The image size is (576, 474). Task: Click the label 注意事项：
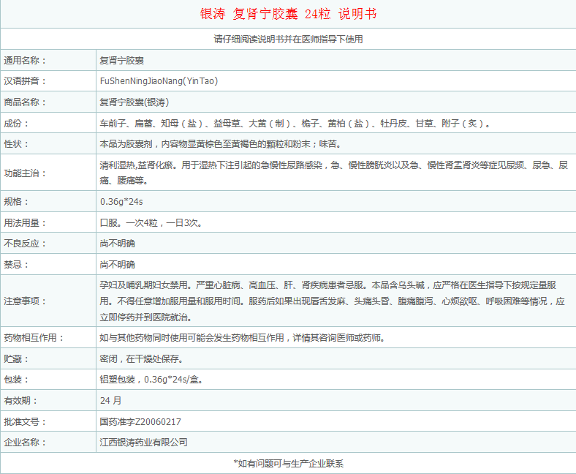[x=25, y=301]
